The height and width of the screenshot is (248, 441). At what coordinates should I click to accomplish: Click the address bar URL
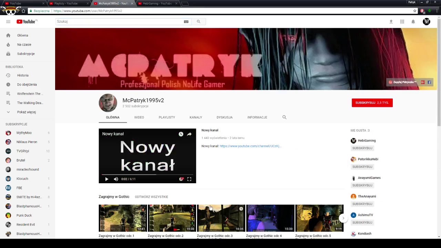(x=88, y=11)
